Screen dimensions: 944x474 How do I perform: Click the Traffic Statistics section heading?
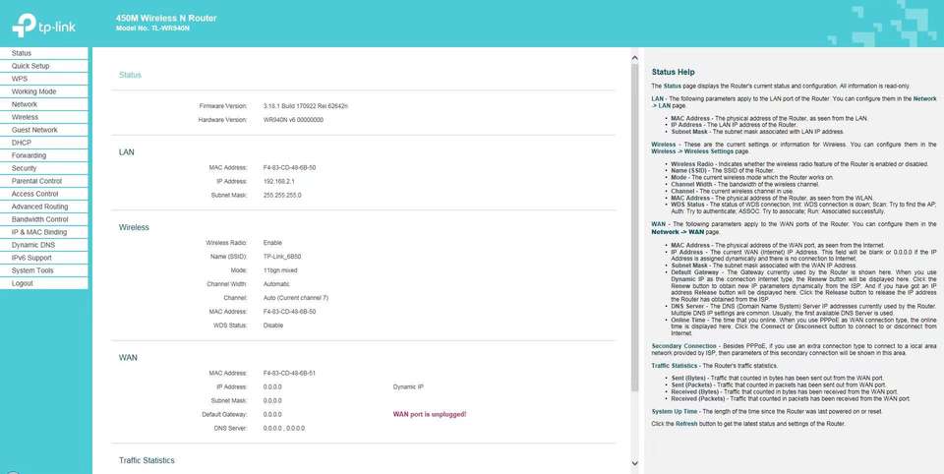147,460
